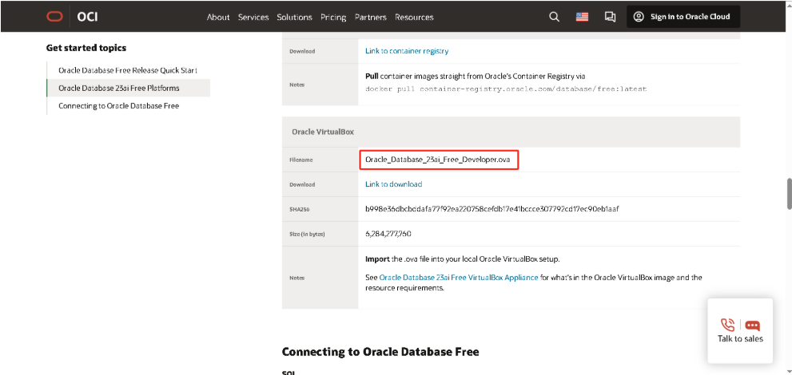This screenshot has height=375, width=792.
Task: Open the About menu
Action: [x=218, y=17]
